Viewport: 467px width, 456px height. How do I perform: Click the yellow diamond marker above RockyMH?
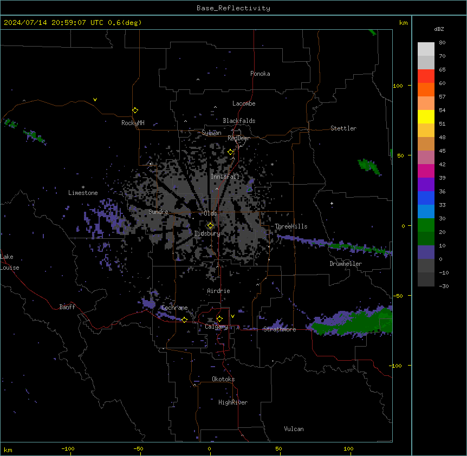(135, 110)
